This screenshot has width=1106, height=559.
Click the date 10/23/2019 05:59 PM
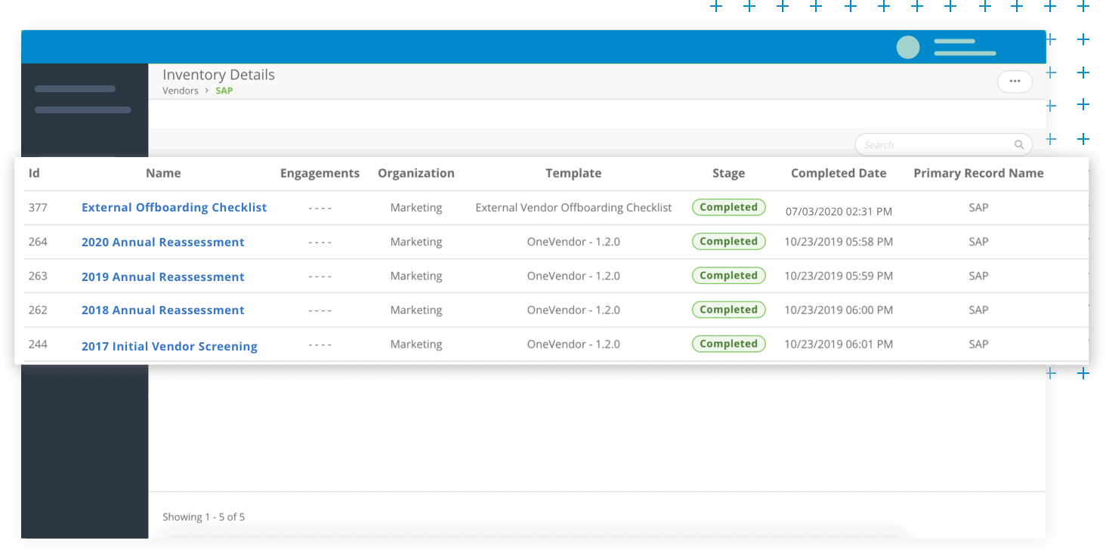pyautogui.click(x=839, y=276)
